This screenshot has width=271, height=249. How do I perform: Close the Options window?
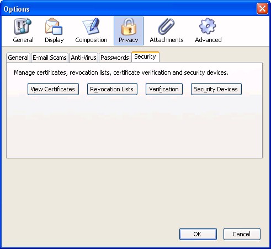pyautogui.click(x=262, y=9)
